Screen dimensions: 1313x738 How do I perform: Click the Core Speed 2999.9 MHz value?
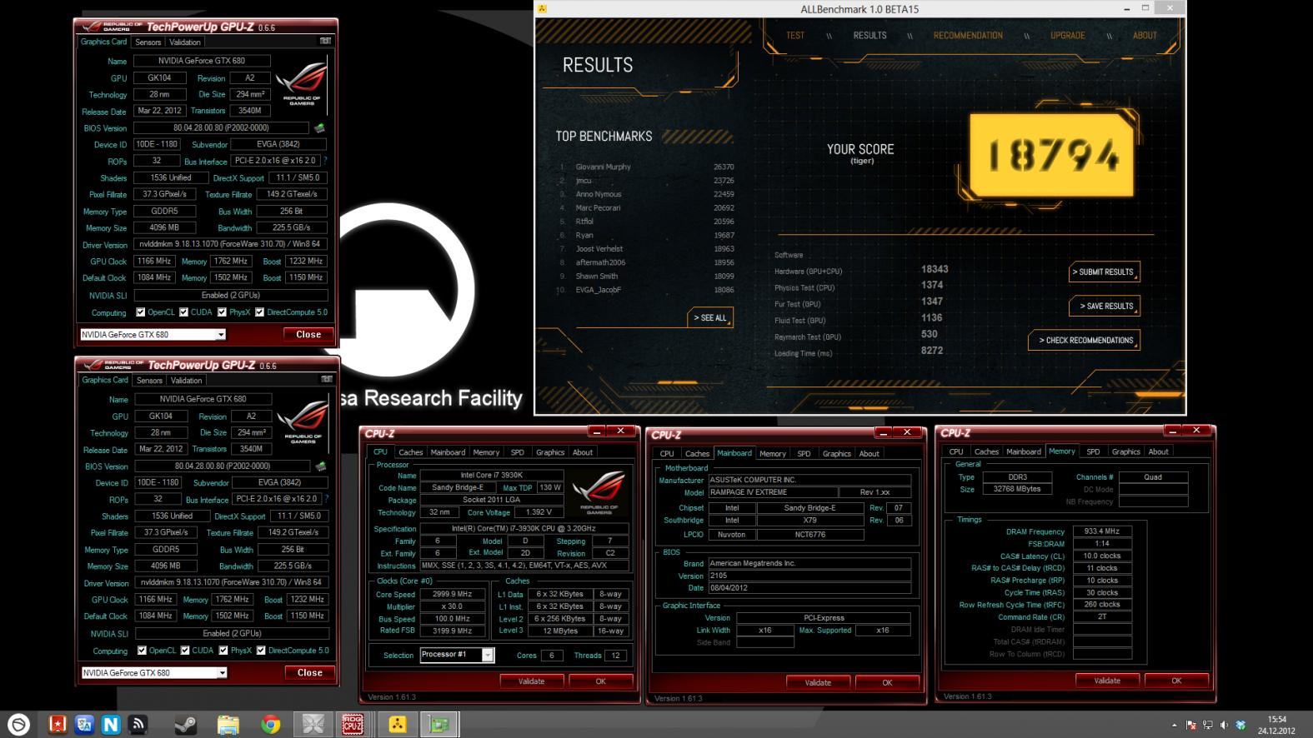(452, 594)
